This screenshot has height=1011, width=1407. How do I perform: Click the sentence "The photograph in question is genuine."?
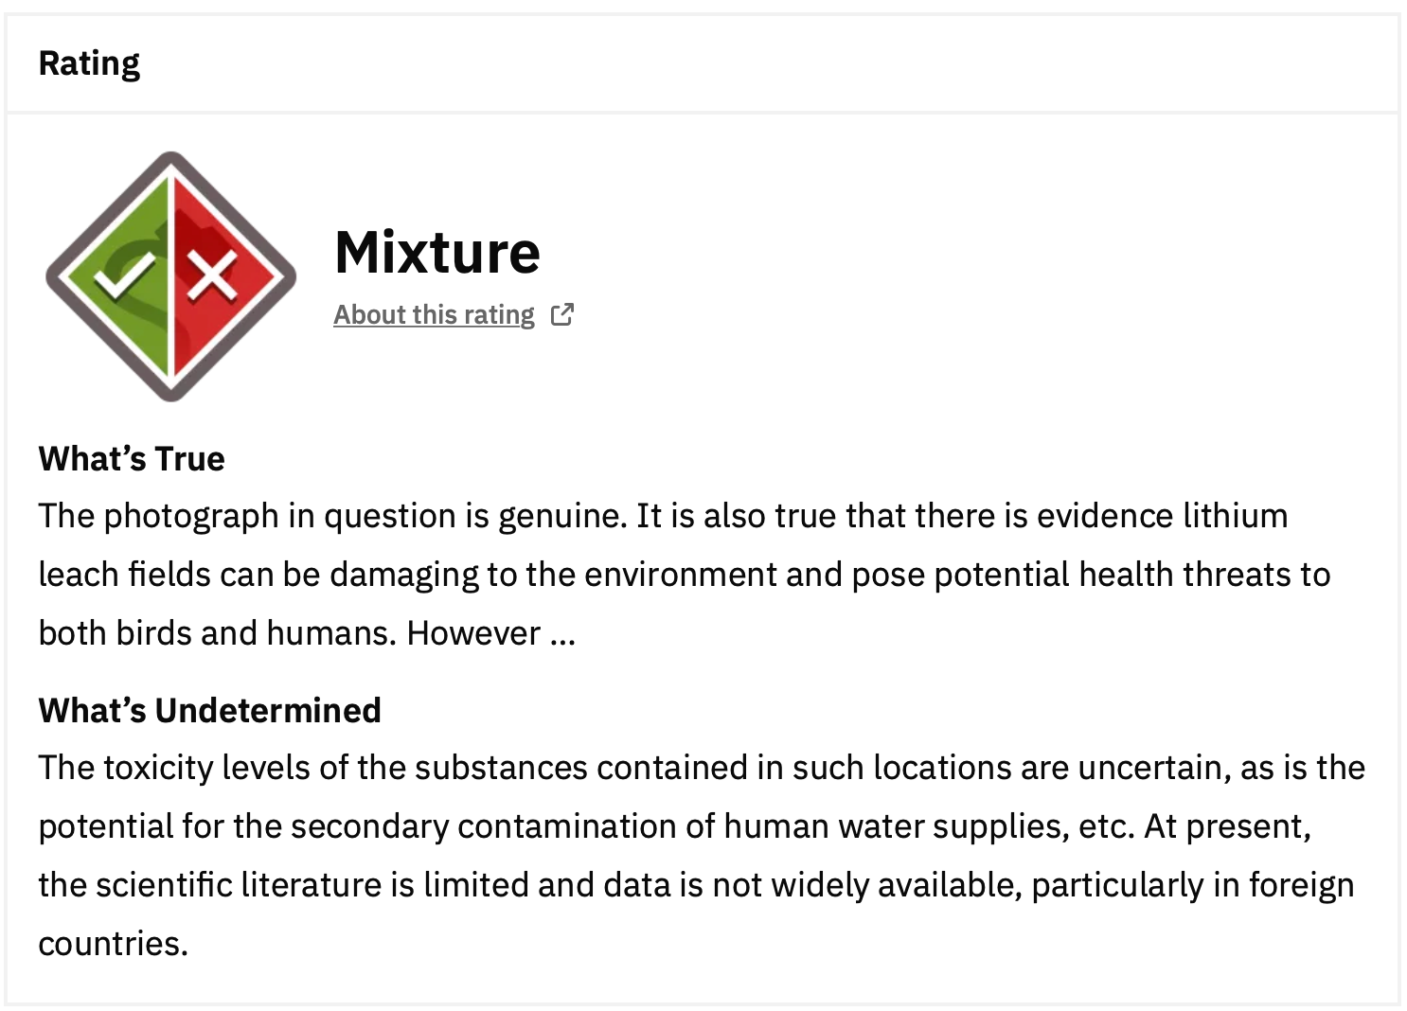point(331,516)
